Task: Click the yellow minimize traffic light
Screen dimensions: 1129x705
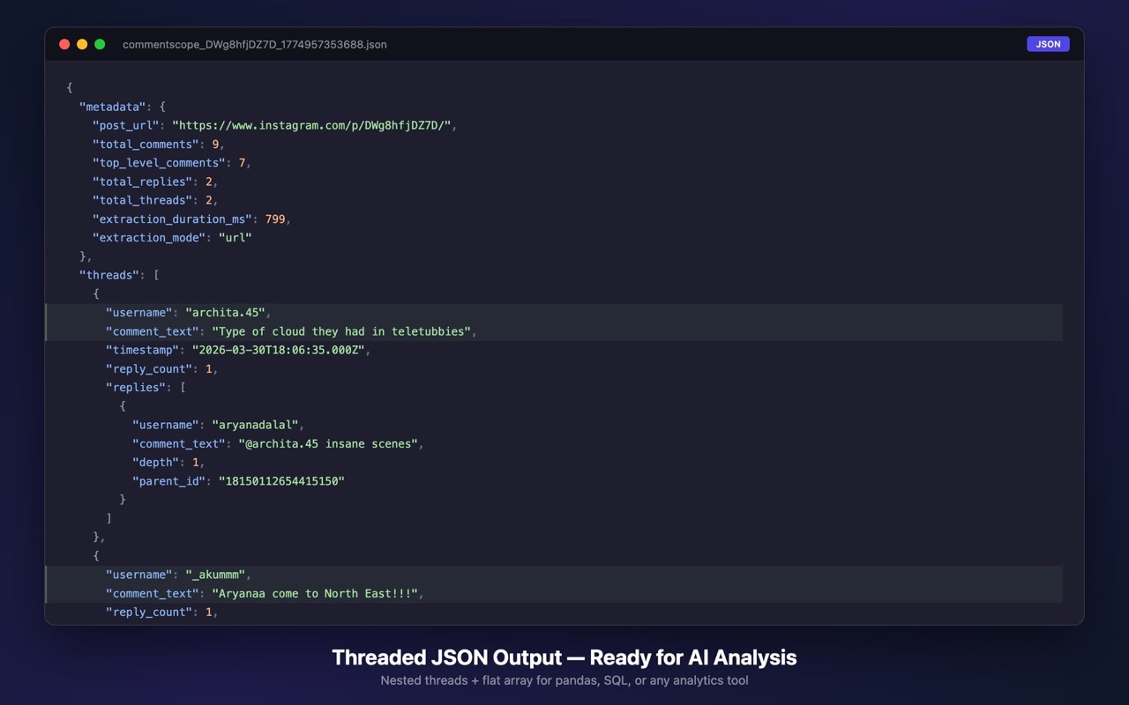Action: click(x=81, y=43)
